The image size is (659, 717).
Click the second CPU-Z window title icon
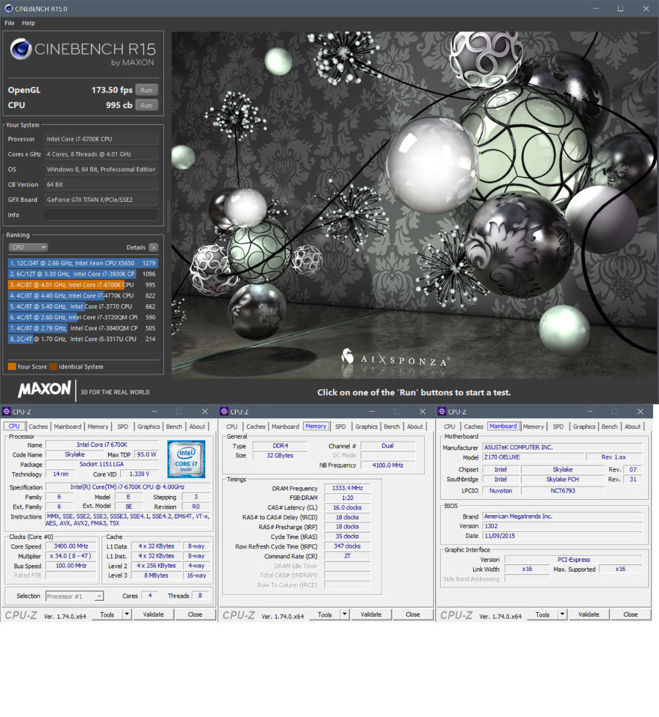click(x=224, y=412)
